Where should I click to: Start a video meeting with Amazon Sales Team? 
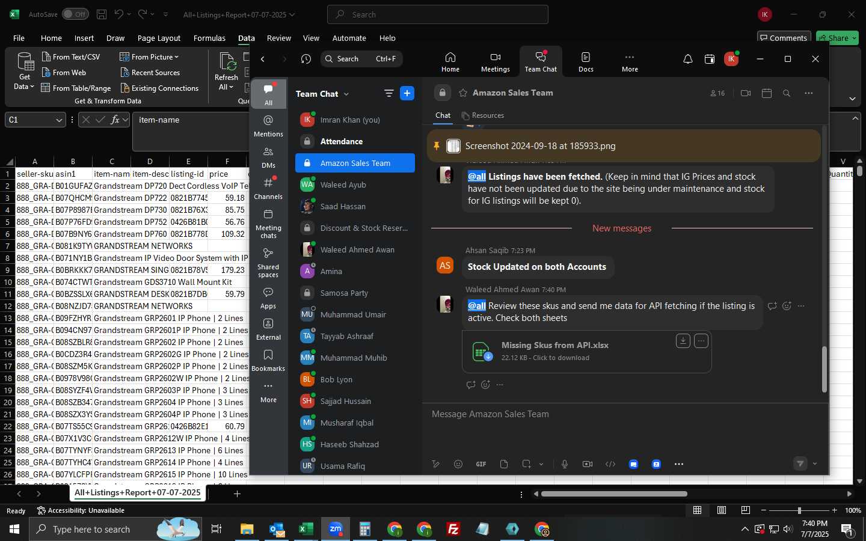746,93
